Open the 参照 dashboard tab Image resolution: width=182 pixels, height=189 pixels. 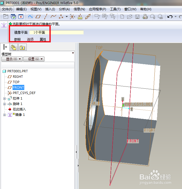tap(17, 39)
